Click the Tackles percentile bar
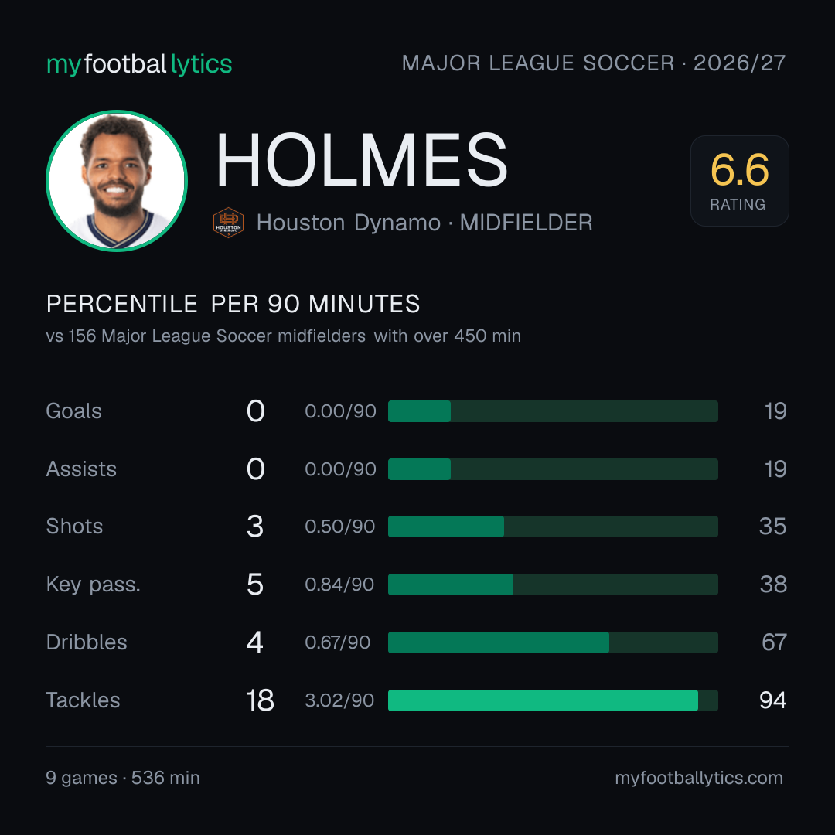 (x=553, y=700)
